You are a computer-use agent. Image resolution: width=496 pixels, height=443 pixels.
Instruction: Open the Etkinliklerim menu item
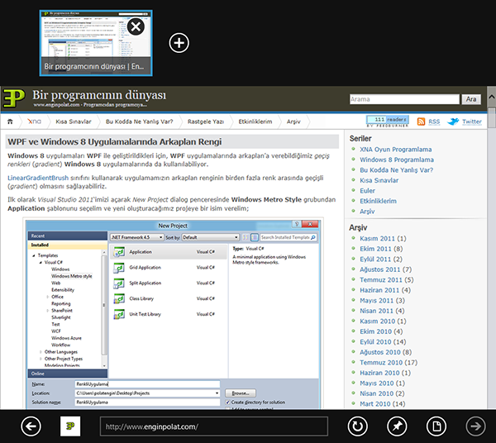pyautogui.click(x=255, y=121)
